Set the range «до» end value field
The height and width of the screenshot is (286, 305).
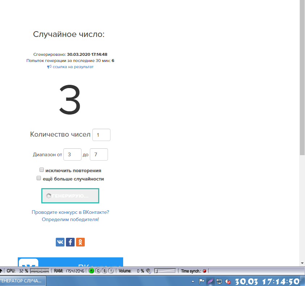tap(99, 154)
